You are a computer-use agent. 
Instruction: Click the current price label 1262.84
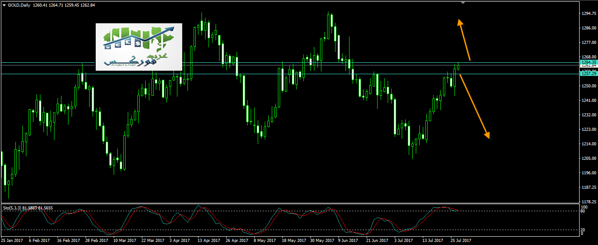588,66
